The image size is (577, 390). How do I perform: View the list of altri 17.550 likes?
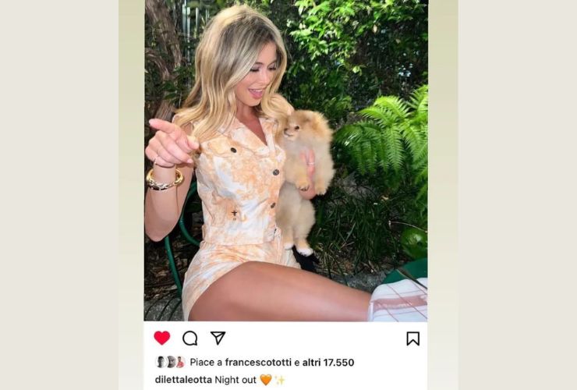tap(328, 363)
